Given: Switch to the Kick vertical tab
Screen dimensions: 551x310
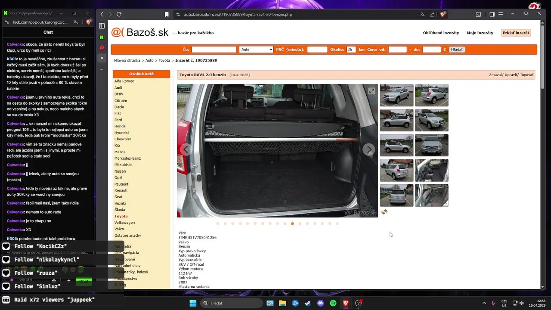Looking at the screenshot, I should [x=102, y=37].
